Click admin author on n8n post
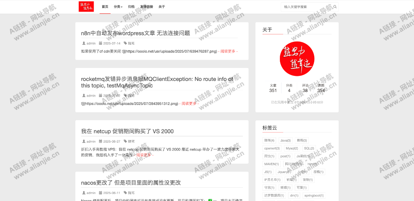The image size is (414, 201). point(91,44)
